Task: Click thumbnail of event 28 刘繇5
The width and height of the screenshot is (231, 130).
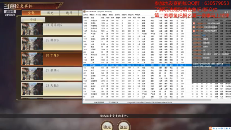Action: coord(32,89)
